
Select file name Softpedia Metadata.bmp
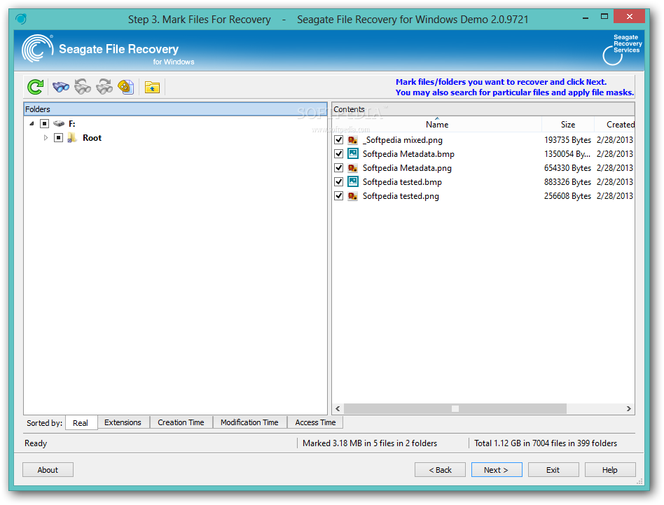point(408,154)
